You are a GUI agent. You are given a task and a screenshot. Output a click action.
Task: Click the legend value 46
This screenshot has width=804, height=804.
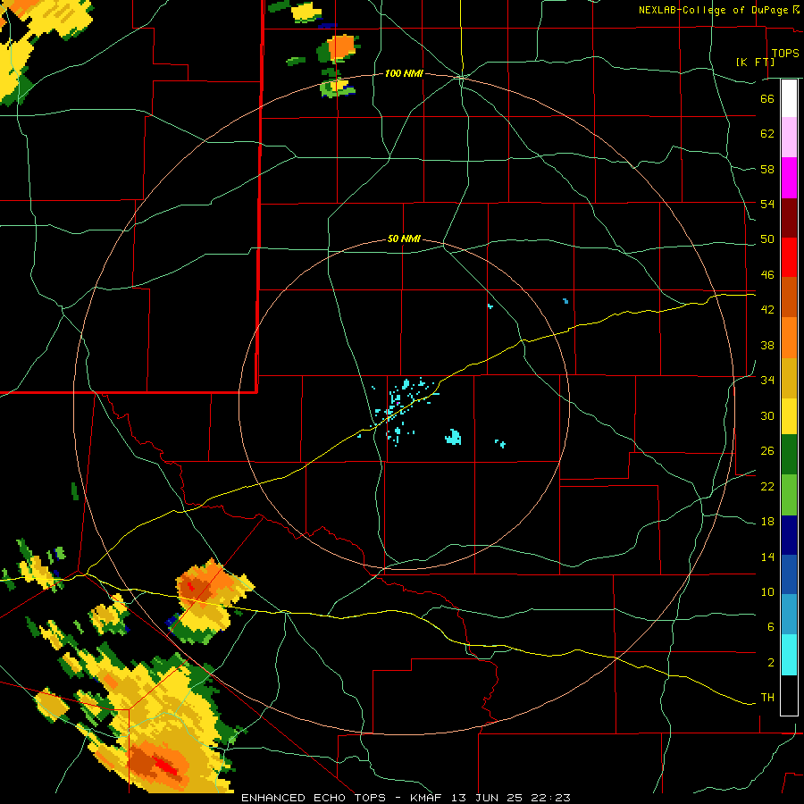click(767, 275)
